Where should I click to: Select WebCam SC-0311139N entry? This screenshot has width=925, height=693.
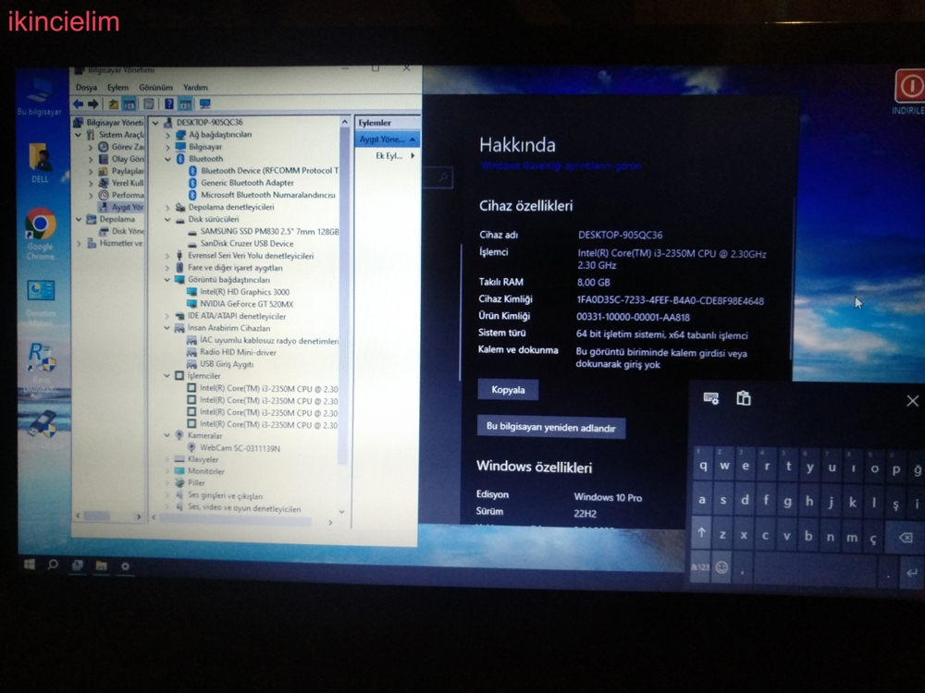234,448
